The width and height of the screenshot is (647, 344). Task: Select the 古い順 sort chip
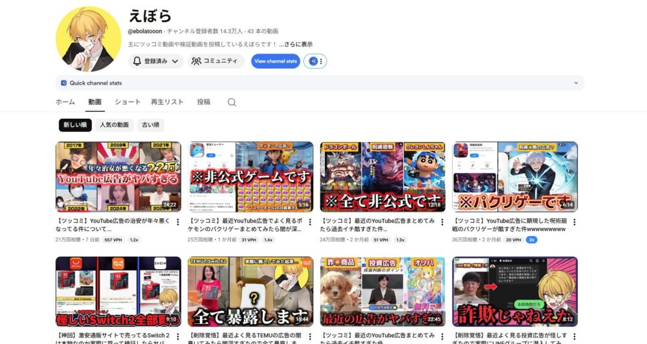coord(149,125)
